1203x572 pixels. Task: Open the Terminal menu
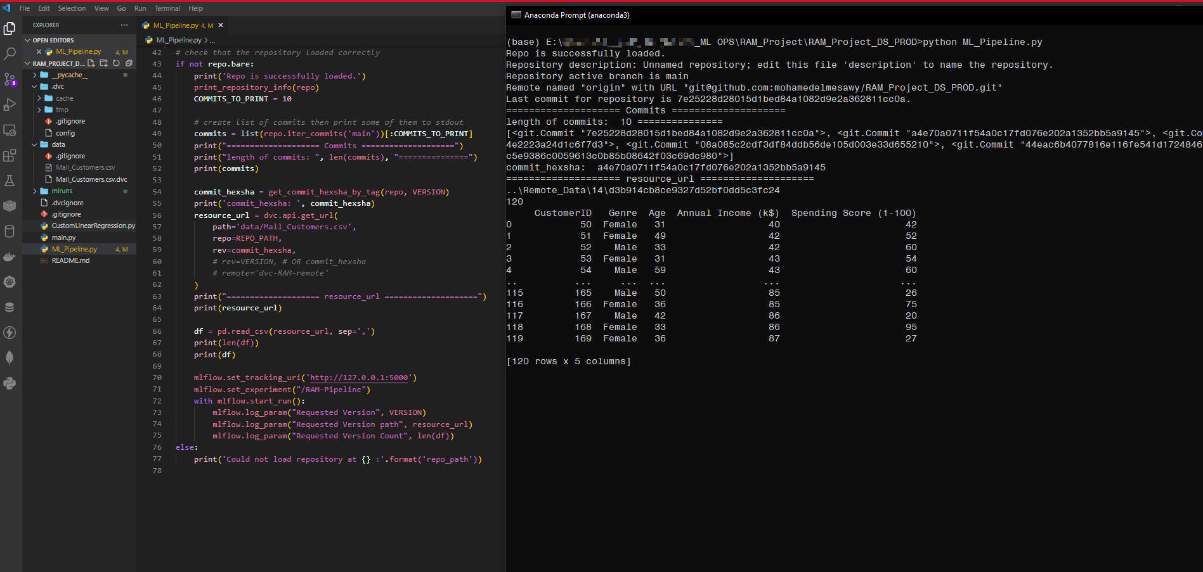click(167, 8)
